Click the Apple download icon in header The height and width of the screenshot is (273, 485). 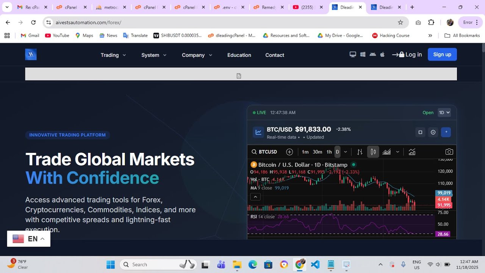(382, 55)
